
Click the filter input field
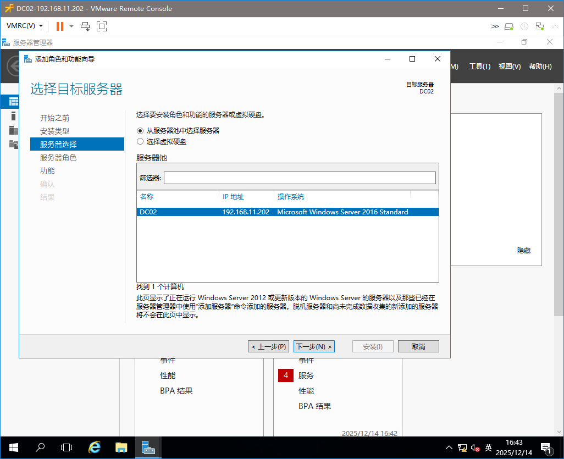[300, 178]
